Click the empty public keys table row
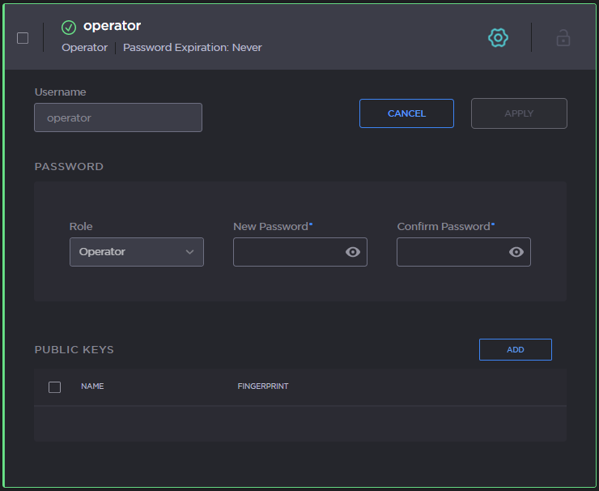 click(299, 424)
